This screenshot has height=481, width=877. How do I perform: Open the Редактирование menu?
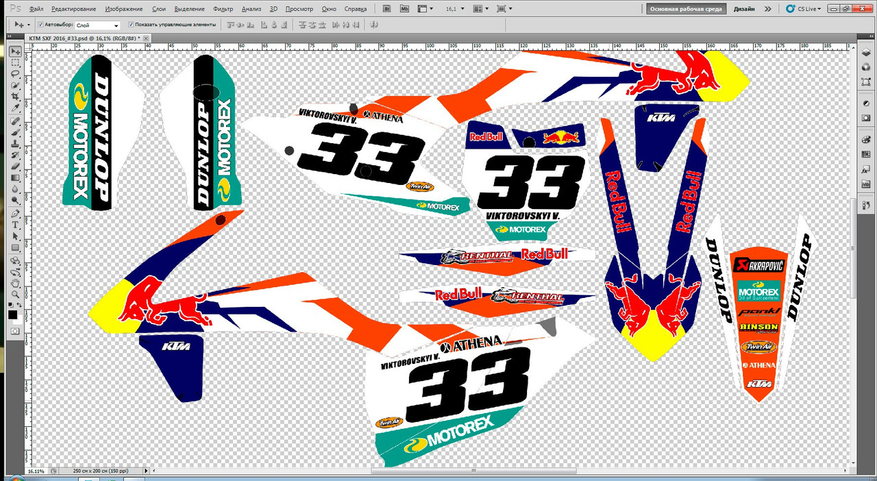tap(73, 9)
